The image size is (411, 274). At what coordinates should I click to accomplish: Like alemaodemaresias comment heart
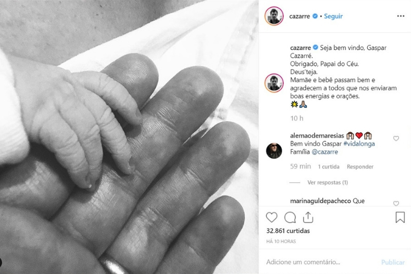(396, 138)
